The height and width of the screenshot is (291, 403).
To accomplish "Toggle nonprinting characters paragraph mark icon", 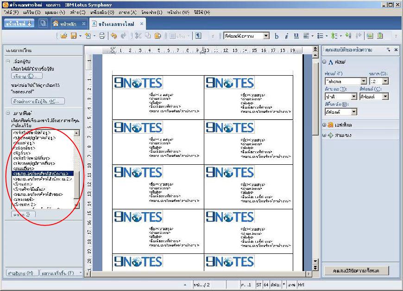I will pyautogui.click(x=198, y=36).
